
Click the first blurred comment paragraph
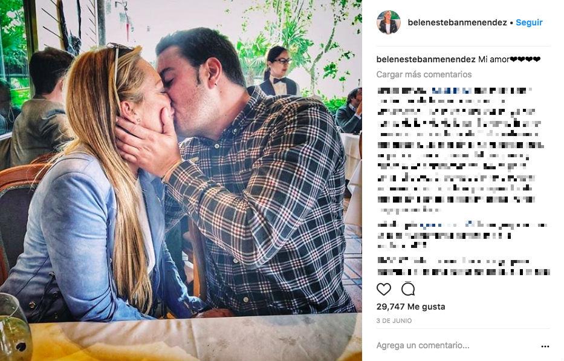click(461, 150)
